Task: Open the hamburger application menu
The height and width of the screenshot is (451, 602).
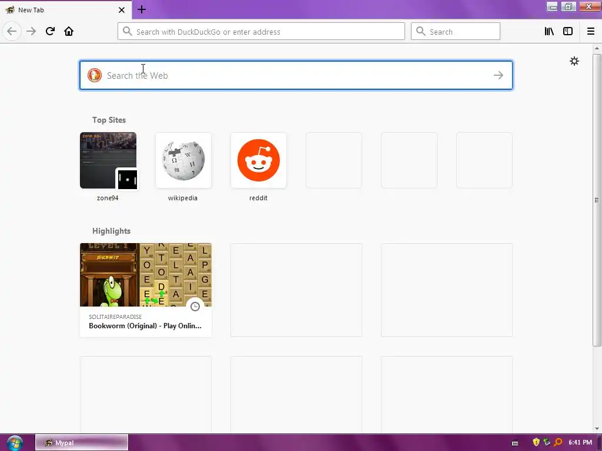Action: coord(591,32)
